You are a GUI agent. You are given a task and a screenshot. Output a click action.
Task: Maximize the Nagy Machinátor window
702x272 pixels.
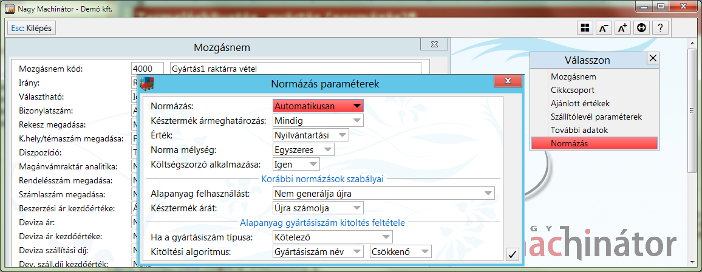tap(660, 6)
